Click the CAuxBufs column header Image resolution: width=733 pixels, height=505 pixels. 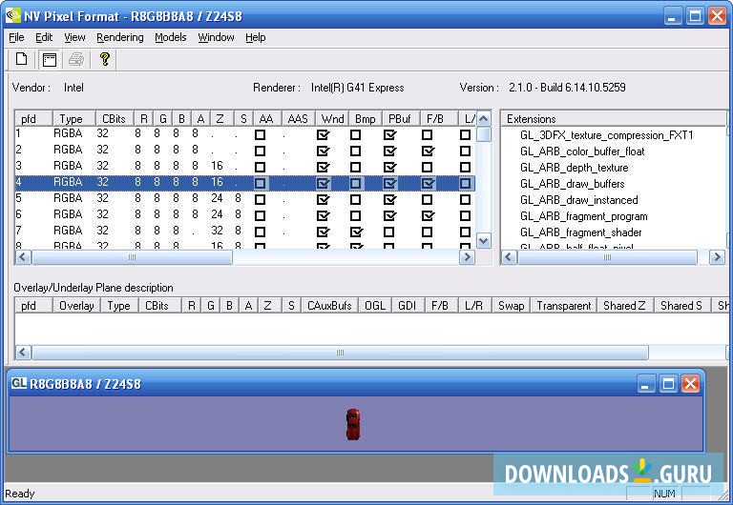click(x=329, y=306)
